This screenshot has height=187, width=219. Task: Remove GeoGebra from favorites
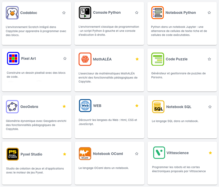pyautogui.click(x=64, y=107)
